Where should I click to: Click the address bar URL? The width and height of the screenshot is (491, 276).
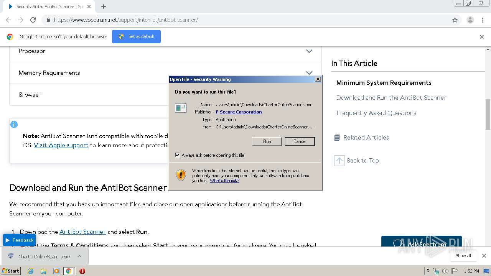[126, 20]
